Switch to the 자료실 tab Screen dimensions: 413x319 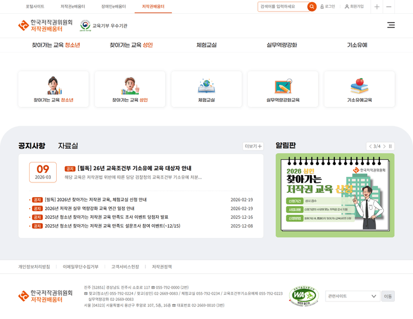click(68, 145)
